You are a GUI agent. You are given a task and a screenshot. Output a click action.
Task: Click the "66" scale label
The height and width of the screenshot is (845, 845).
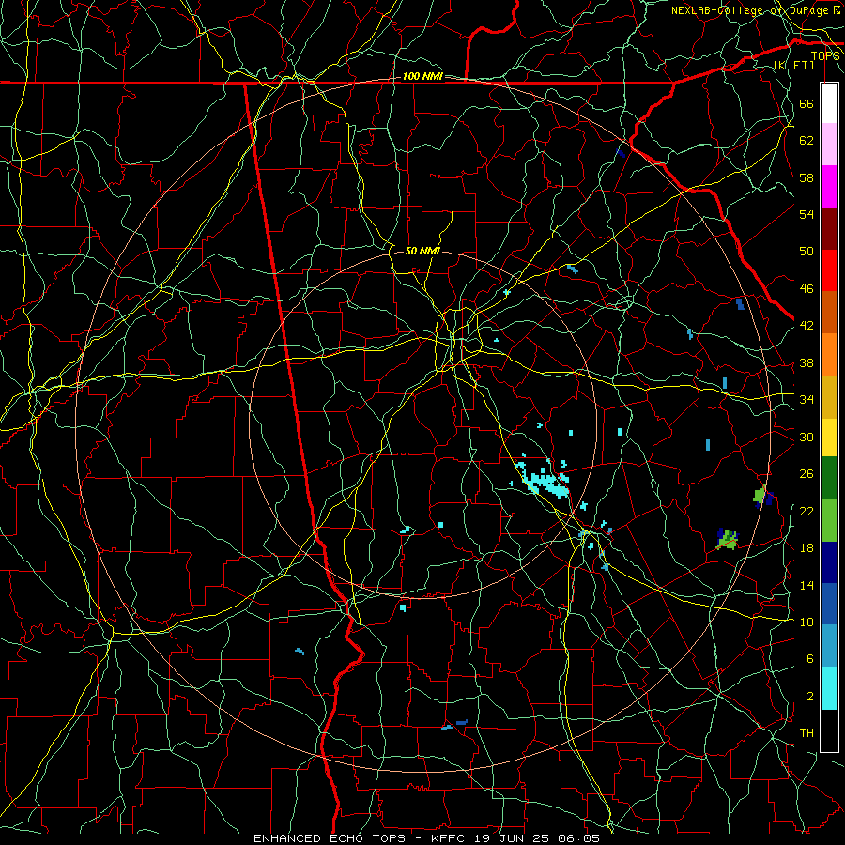(x=807, y=103)
